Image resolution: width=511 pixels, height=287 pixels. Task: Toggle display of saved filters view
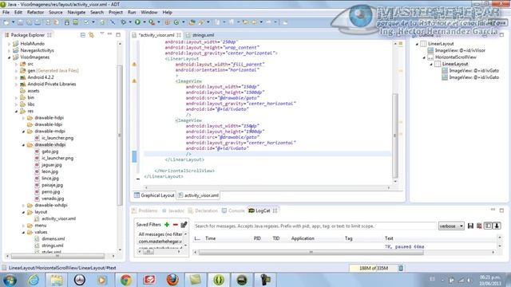pos(488,226)
